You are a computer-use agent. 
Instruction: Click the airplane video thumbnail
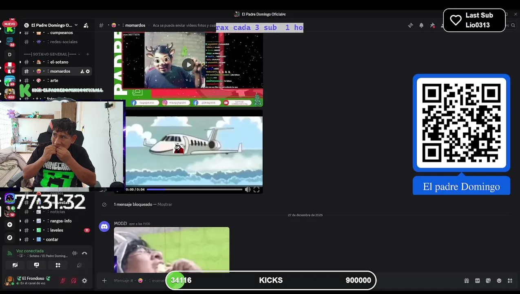click(x=194, y=151)
